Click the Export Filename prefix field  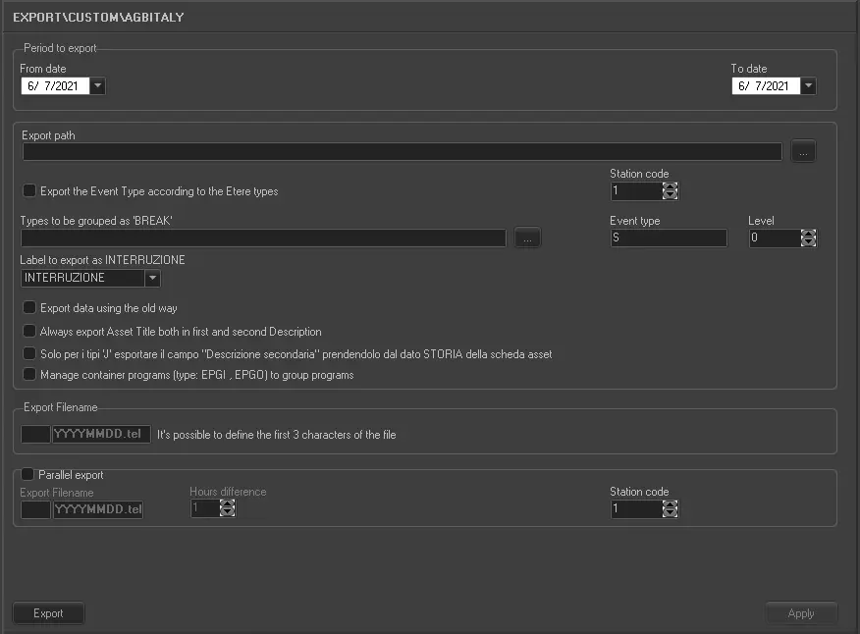click(35, 434)
